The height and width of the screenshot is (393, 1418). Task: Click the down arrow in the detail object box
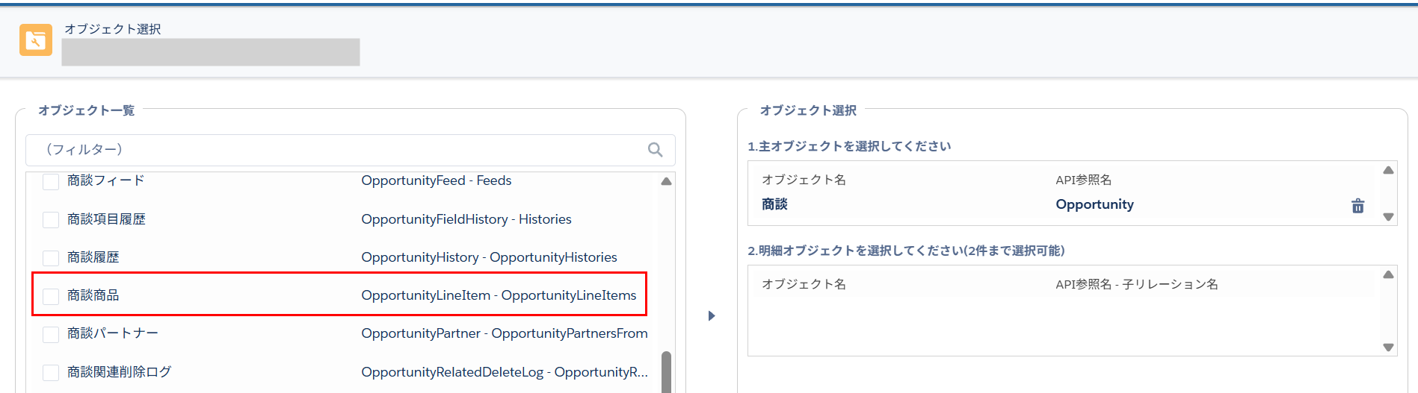pos(1388,348)
